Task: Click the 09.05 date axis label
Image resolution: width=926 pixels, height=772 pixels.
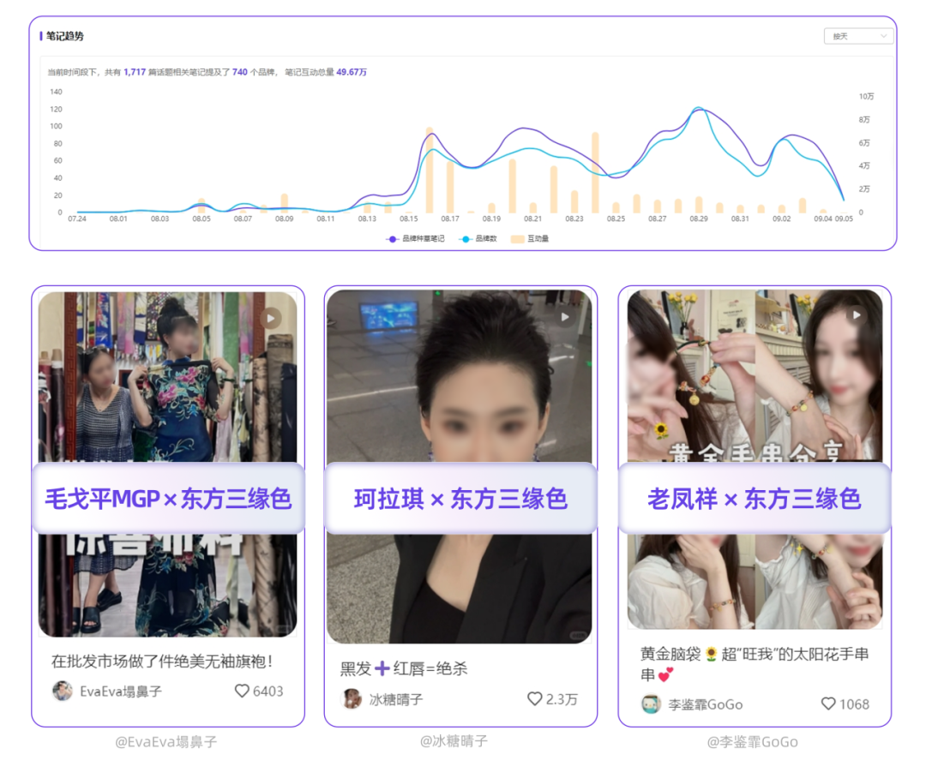Action: point(844,218)
